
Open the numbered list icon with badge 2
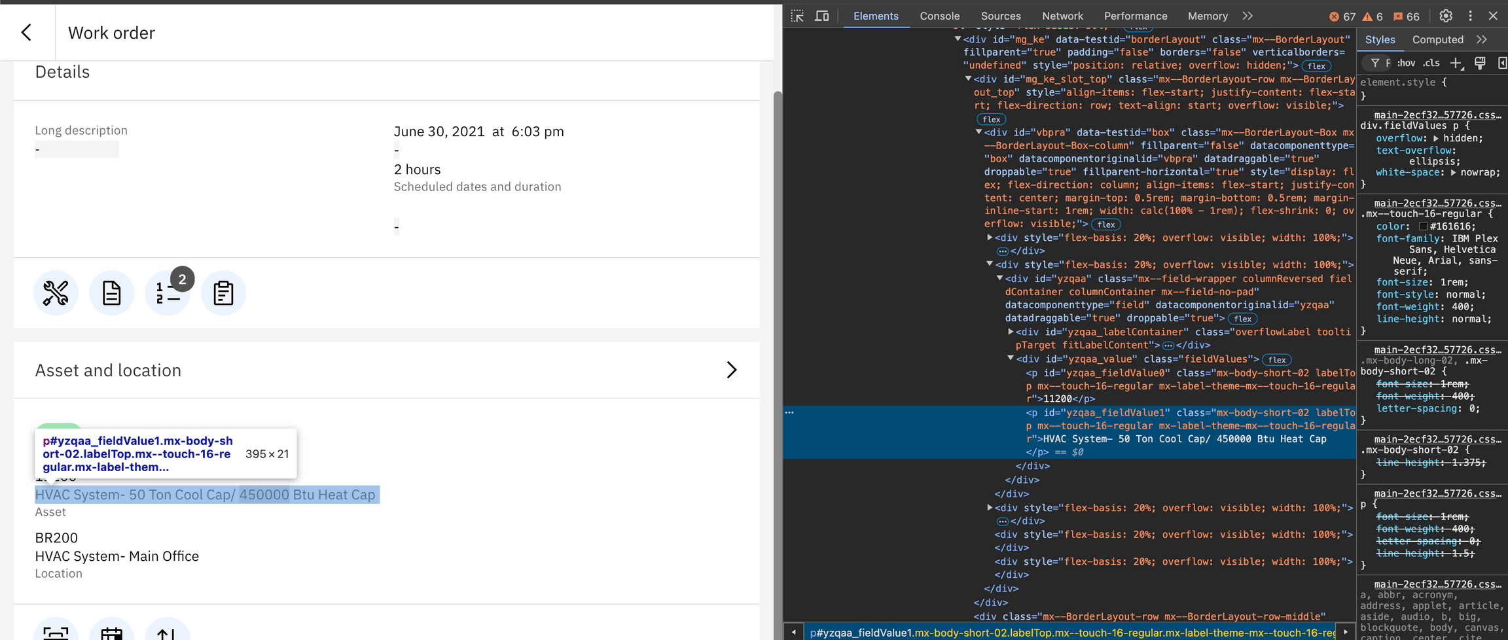(x=168, y=293)
